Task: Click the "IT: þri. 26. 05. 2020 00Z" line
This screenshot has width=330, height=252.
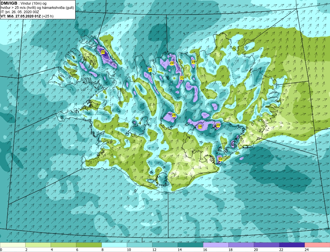Action: point(20,12)
